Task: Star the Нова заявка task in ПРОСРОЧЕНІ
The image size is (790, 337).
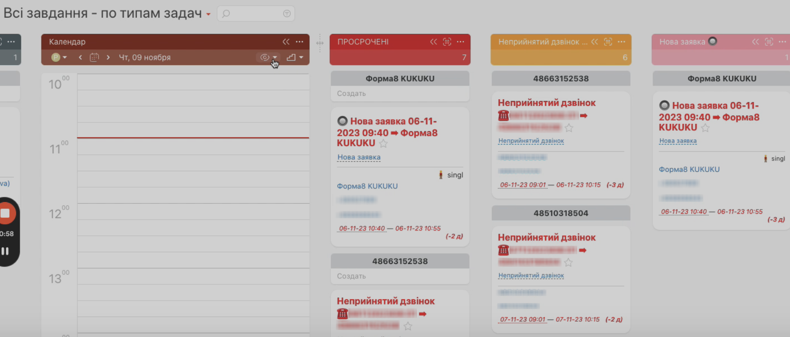Action: (383, 144)
